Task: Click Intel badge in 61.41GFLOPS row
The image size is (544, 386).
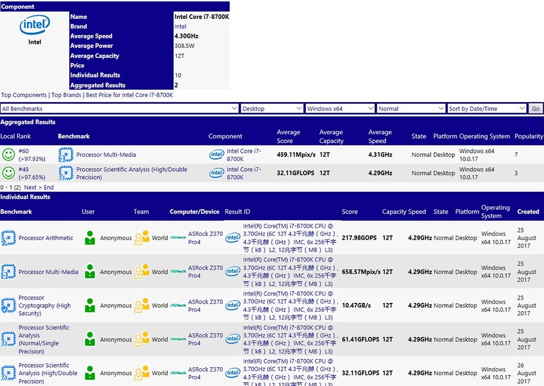Action: coord(233,339)
